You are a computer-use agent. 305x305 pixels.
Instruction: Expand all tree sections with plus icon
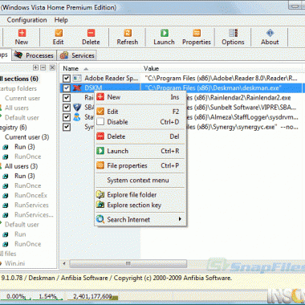(35, 67)
